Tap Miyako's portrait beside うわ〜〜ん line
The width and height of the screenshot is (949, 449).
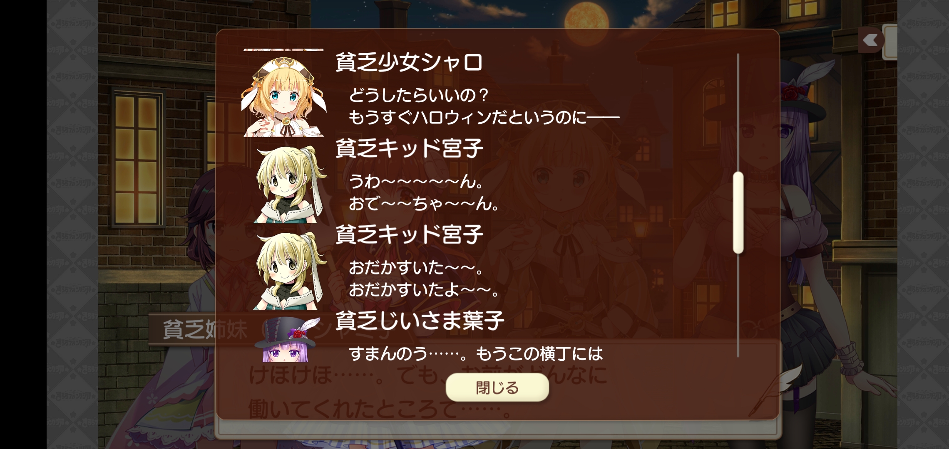point(289,184)
